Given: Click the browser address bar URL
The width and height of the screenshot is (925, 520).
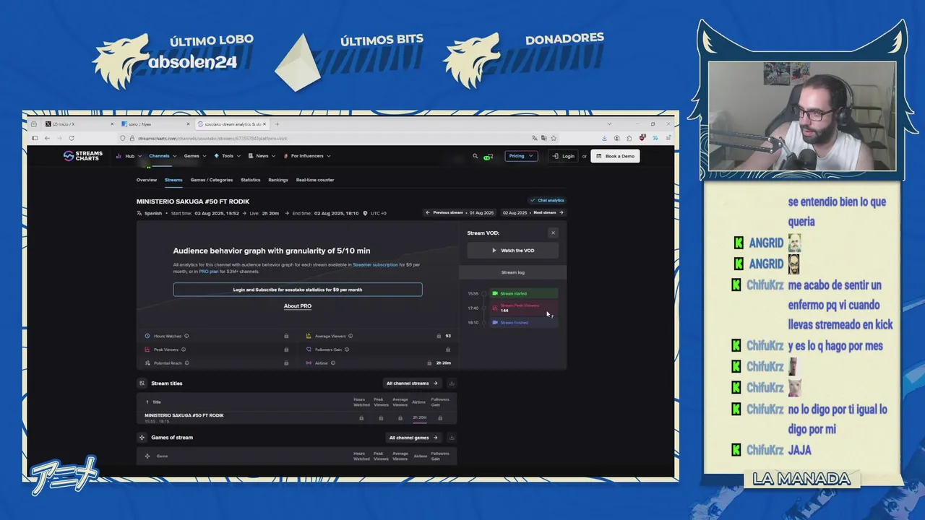Looking at the screenshot, I should pos(212,138).
